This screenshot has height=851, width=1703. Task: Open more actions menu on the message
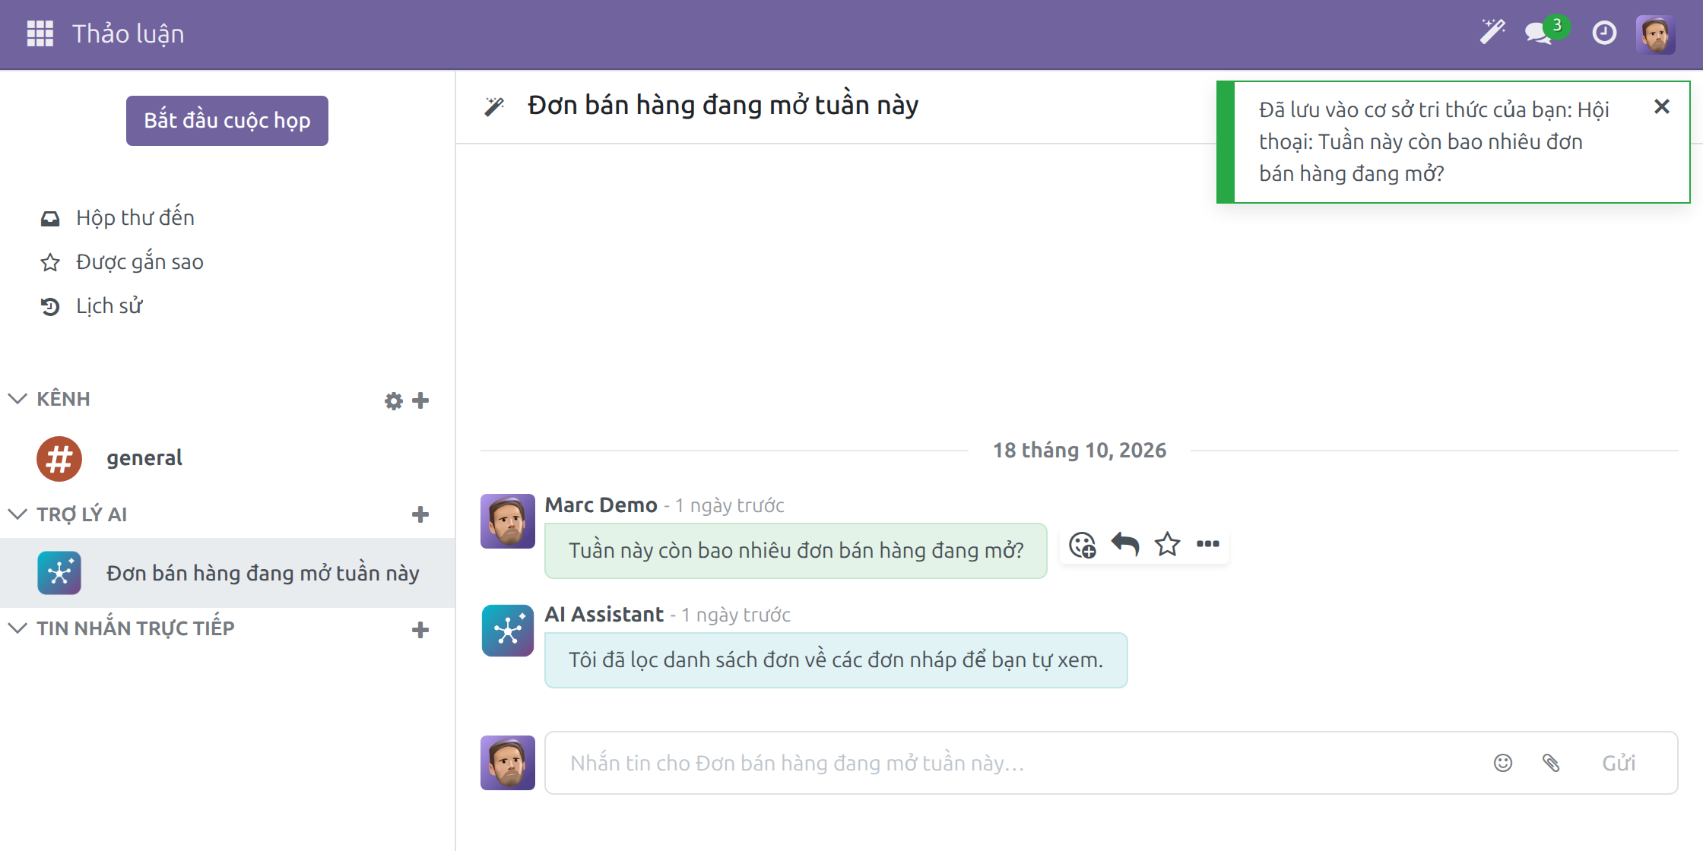[1208, 544]
